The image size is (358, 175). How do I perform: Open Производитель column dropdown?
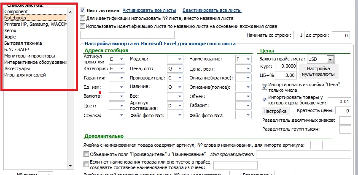click(180, 78)
